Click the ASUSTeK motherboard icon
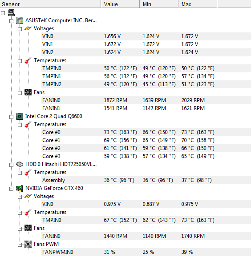251x269 pixels. pyautogui.click(x=20, y=20)
